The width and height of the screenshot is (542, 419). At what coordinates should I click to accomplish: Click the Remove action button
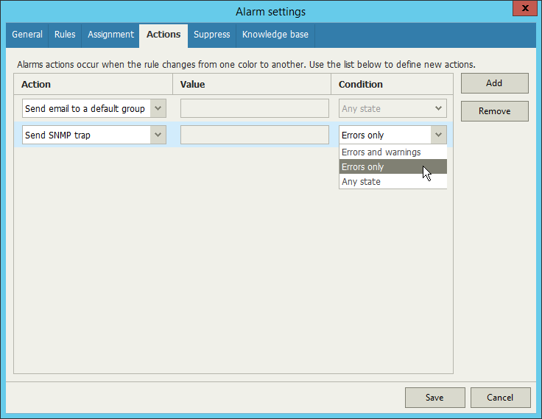(x=494, y=111)
